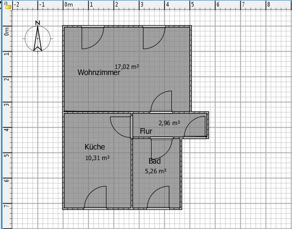Click the 2,96 m² area label
The width and height of the screenshot is (292, 229).
coord(169,123)
